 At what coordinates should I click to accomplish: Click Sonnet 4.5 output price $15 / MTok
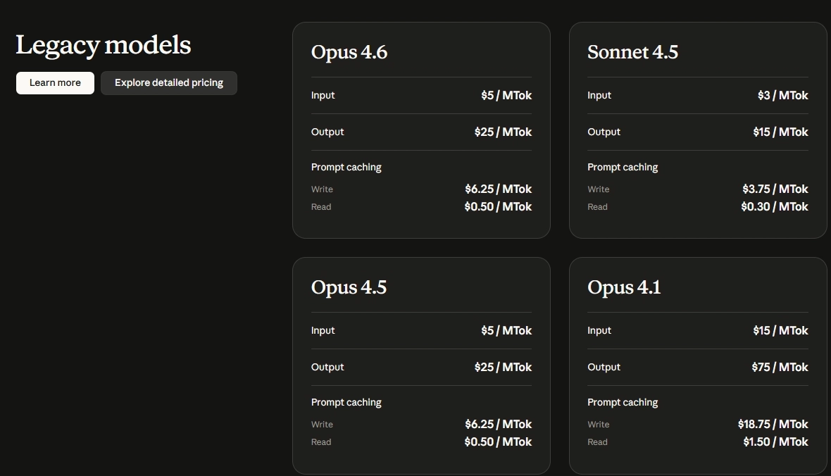780,132
